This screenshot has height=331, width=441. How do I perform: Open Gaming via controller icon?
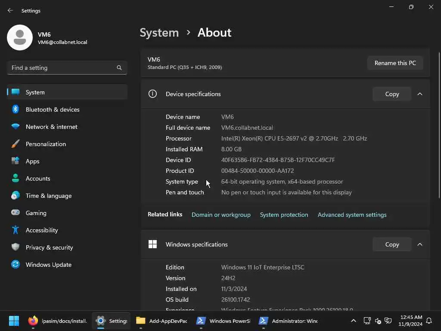pyautogui.click(x=16, y=212)
